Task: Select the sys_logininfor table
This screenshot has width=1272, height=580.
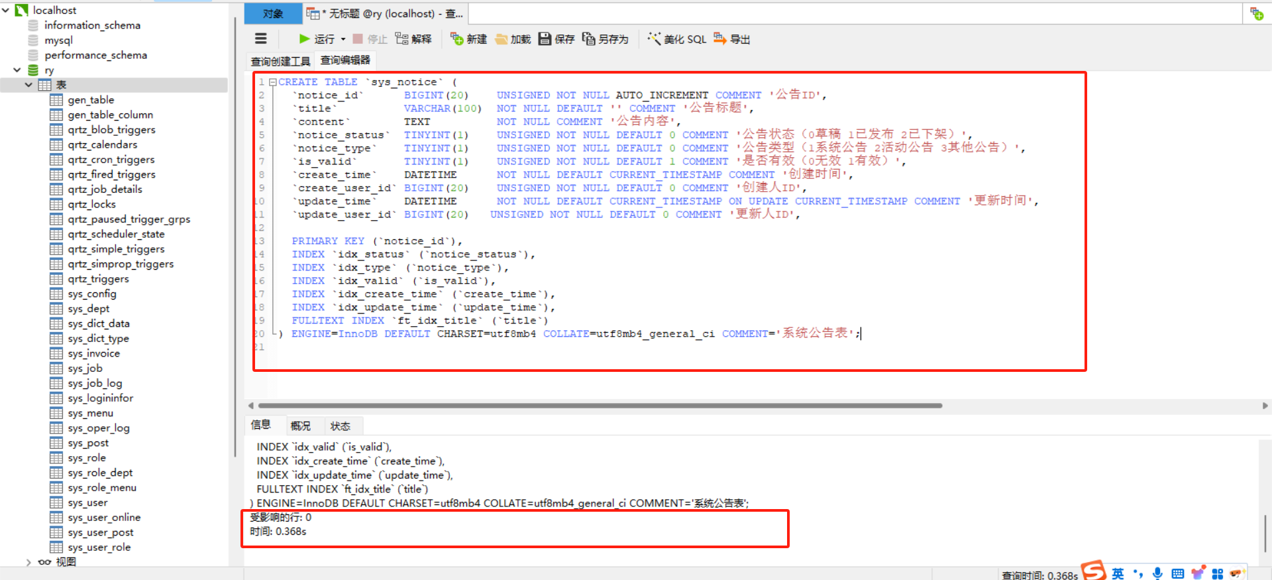Action: (100, 398)
